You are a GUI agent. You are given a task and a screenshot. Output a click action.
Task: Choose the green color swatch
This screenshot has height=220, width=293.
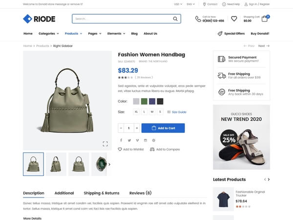(144, 101)
